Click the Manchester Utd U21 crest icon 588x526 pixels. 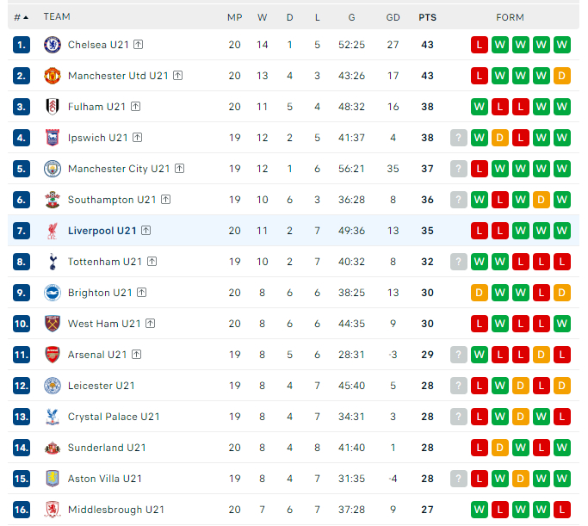pyautogui.click(x=53, y=76)
